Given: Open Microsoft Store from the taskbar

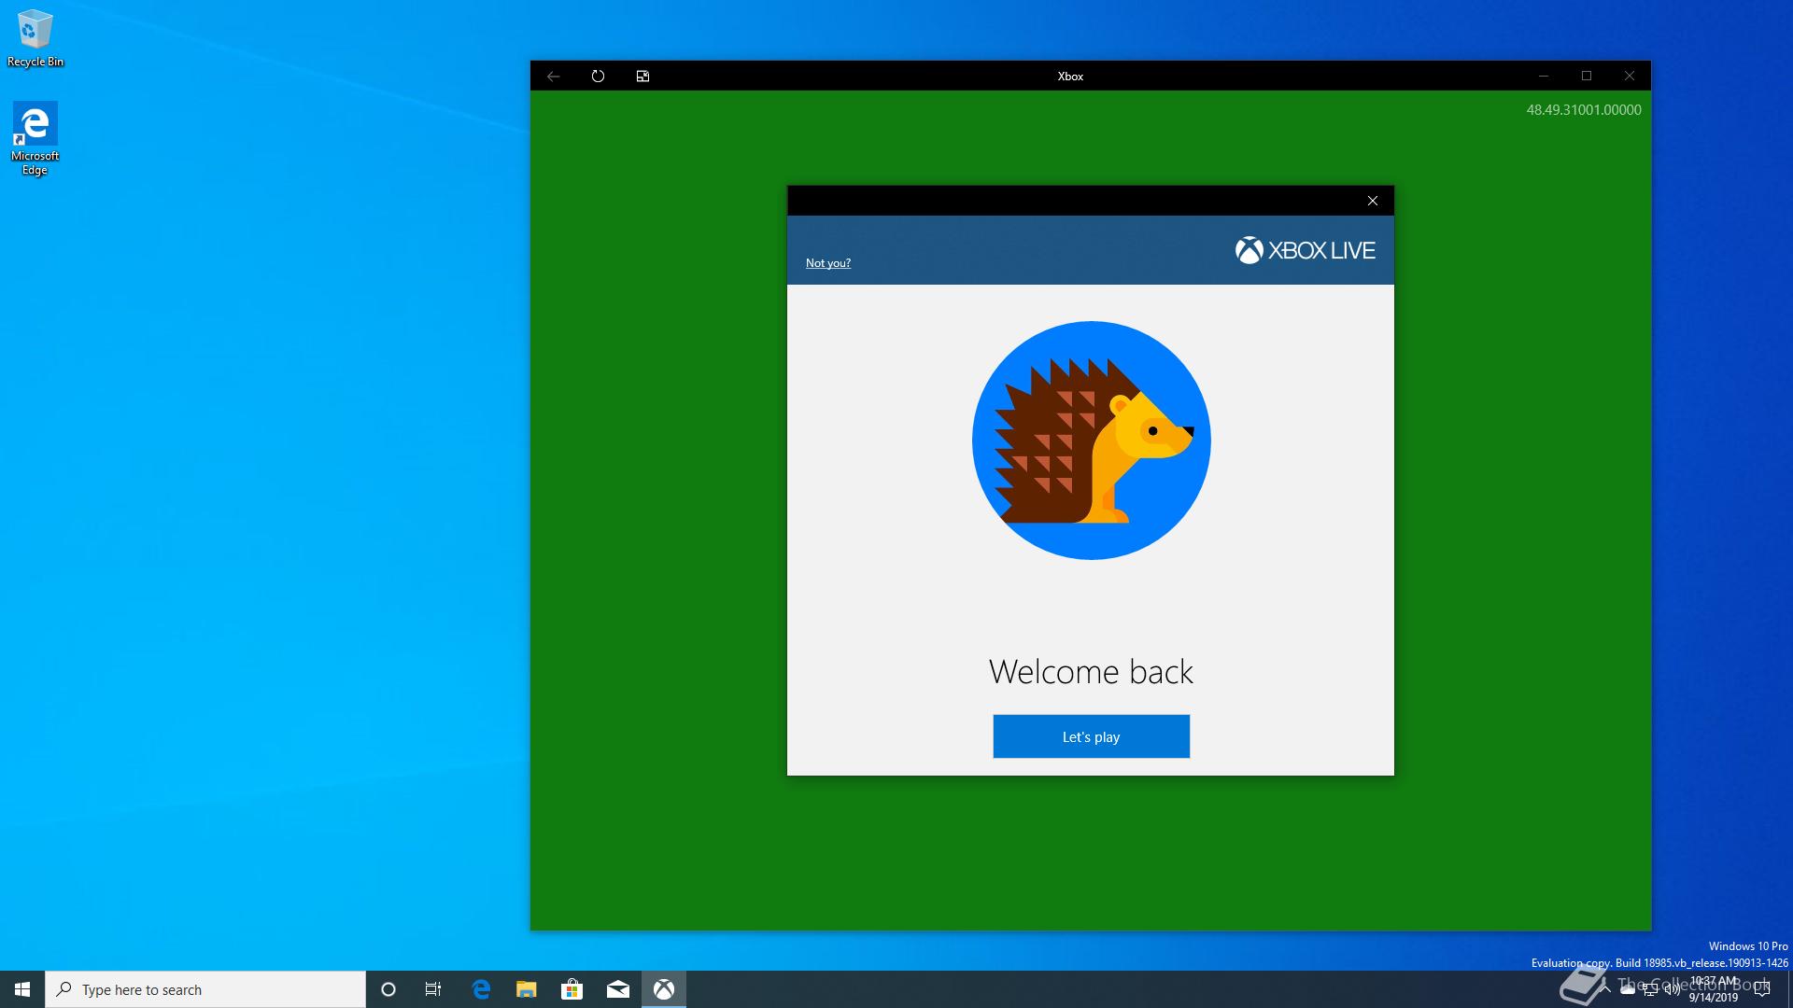Looking at the screenshot, I should pos(572,989).
